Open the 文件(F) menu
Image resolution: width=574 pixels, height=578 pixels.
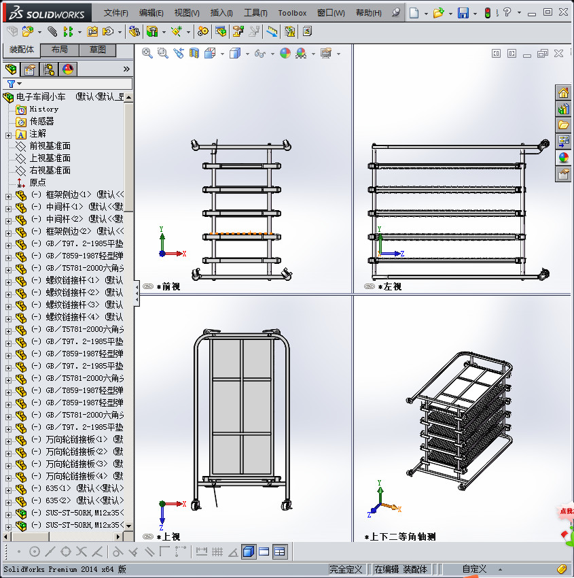[116, 13]
